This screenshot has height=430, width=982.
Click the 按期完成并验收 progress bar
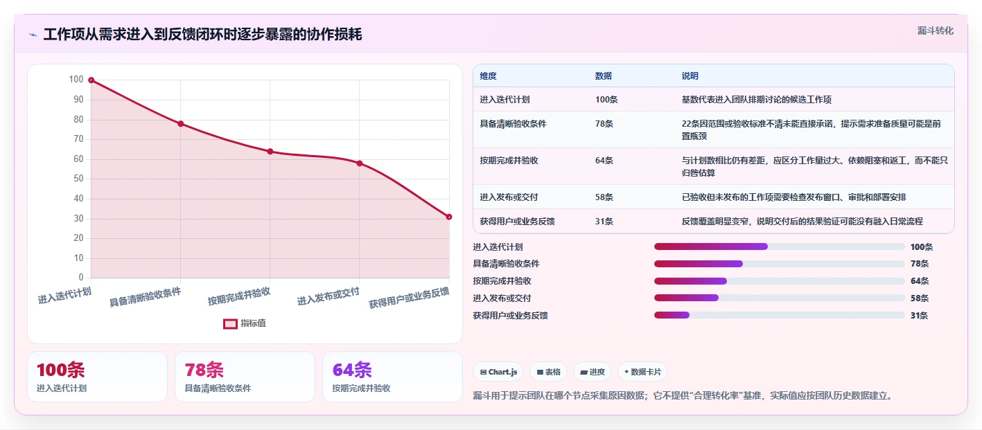(780, 281)
